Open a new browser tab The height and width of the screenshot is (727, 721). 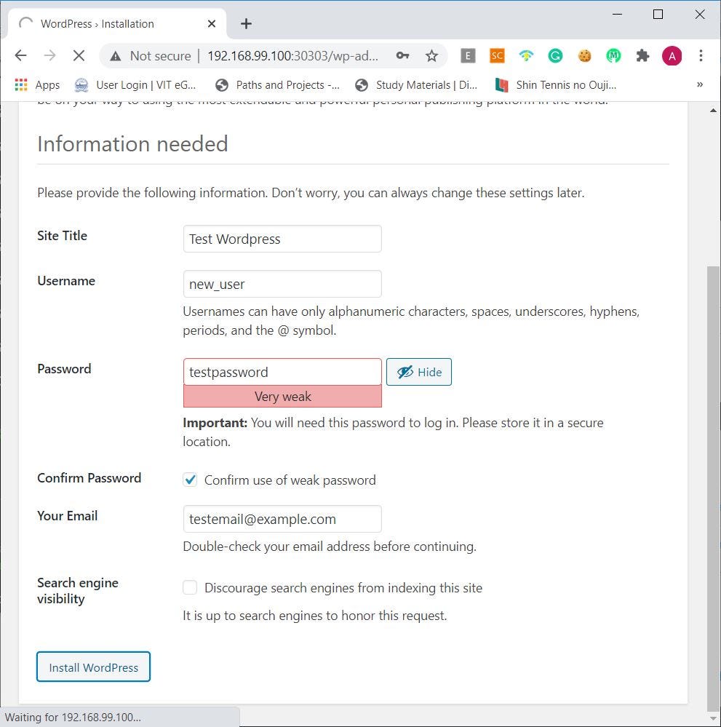click(x=246, y=23)
